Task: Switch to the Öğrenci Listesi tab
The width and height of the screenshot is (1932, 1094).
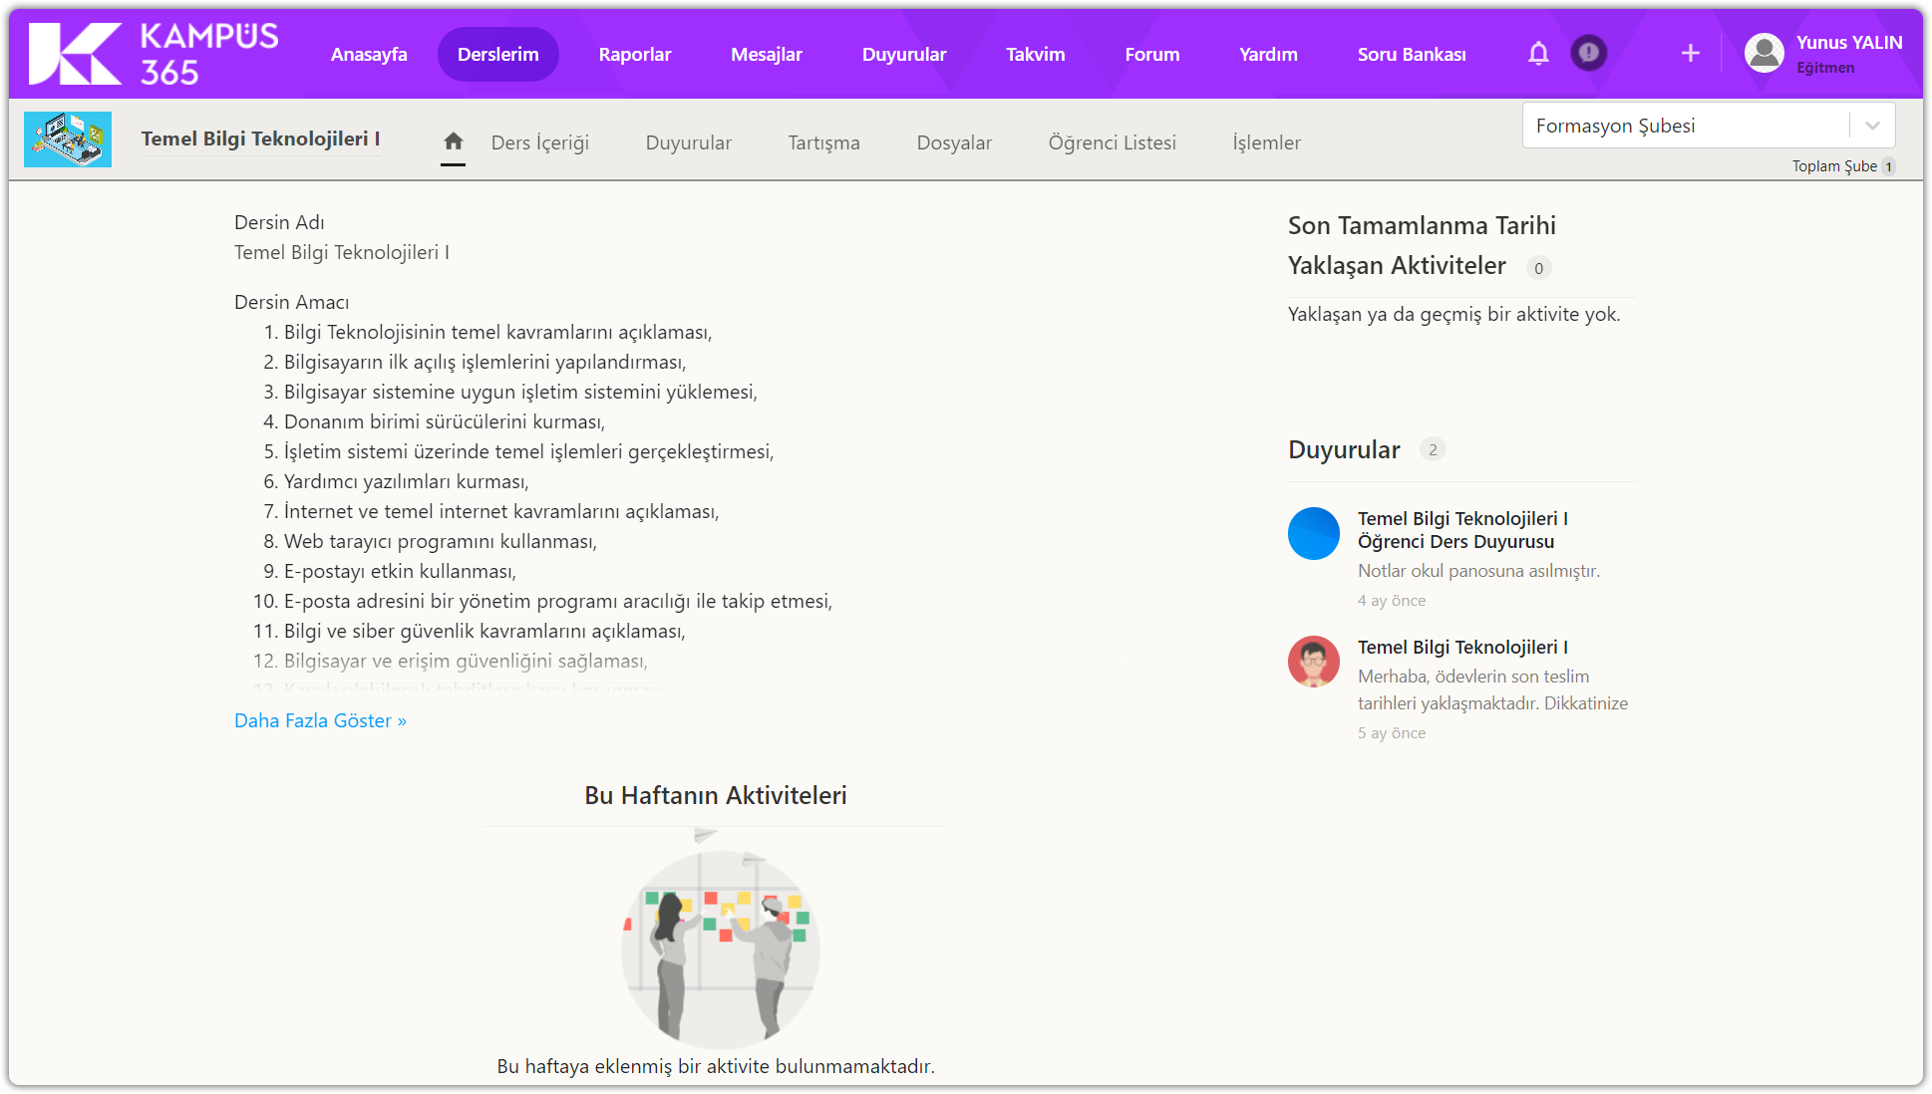Action: (x=1112, y=142)
